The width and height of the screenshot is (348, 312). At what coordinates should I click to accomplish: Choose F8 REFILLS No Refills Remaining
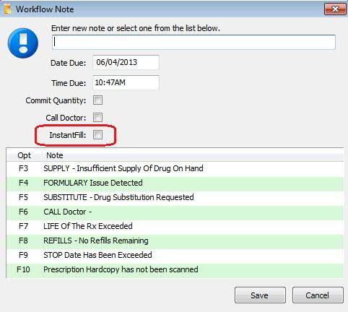(x=175, y=240)
